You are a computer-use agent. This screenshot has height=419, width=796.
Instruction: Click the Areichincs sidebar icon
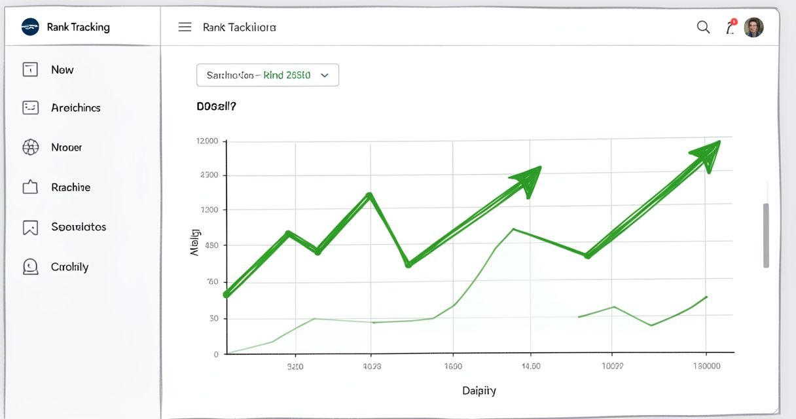(30, 107)
